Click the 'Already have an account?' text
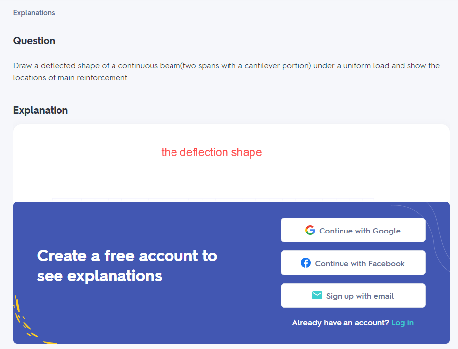The image size is (458, 349). 341,323
